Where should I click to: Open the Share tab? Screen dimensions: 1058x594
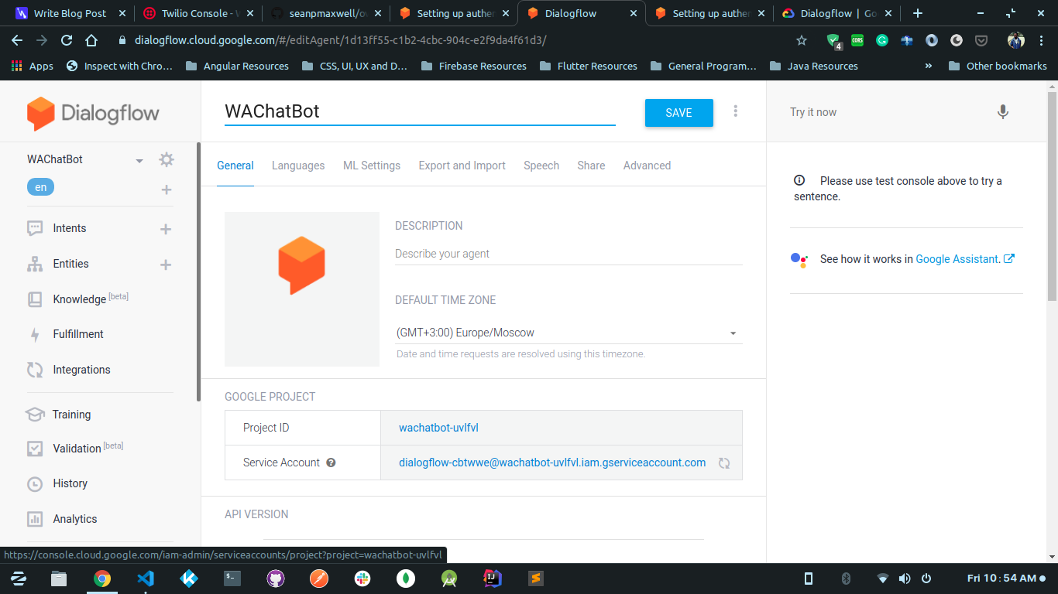(x=591, y=166)
